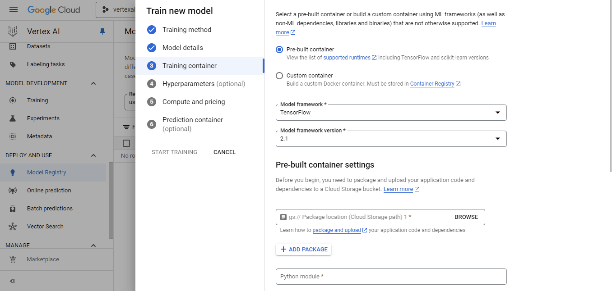Screen dimensions: 612x291
Task: Click the Google Cloud logo
Action: coord(54,9)
